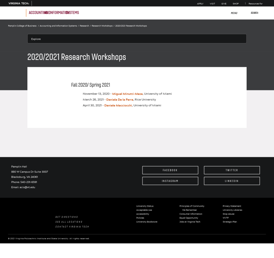
Task: Open Consumer Information footer link
Action: 191,214
